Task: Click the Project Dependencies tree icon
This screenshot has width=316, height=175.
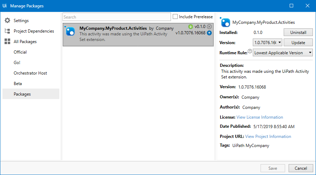Action: pyautogui.click(x=7, y=31)
